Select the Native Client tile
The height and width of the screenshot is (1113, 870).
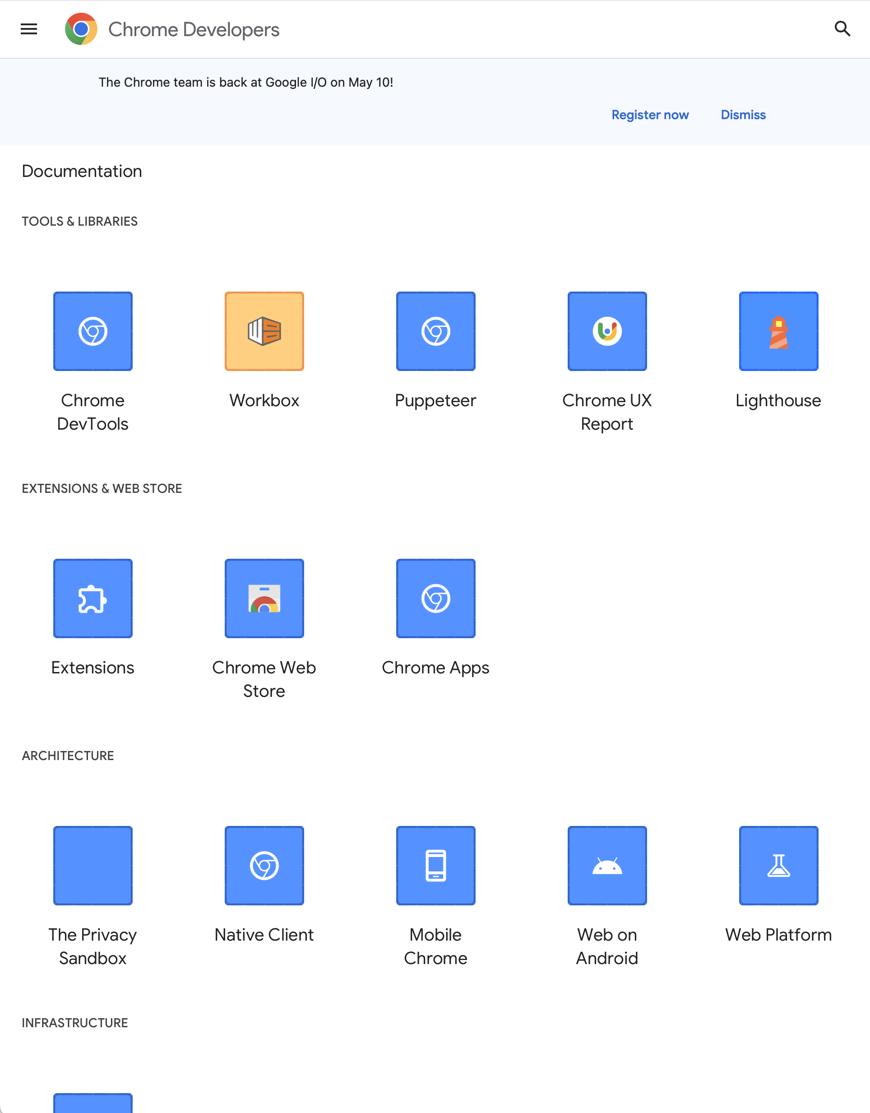coord(264,865)
